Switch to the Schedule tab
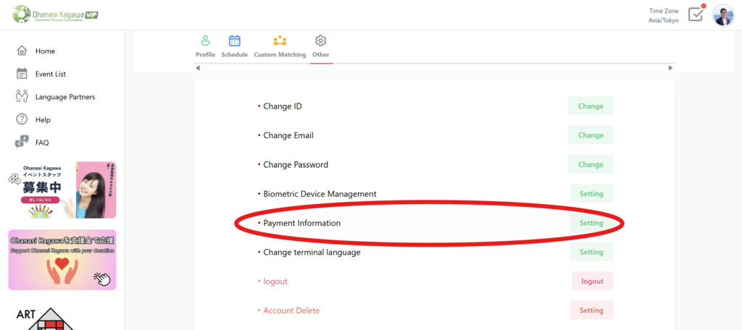Viewport: 742px width, 330px height. 234,46
